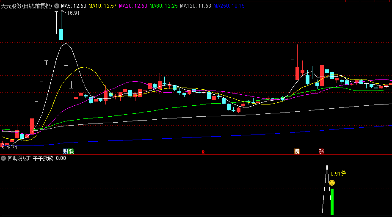
Task: Click the cyan candle at the 16.91 peak
Action: pos(61,34)
